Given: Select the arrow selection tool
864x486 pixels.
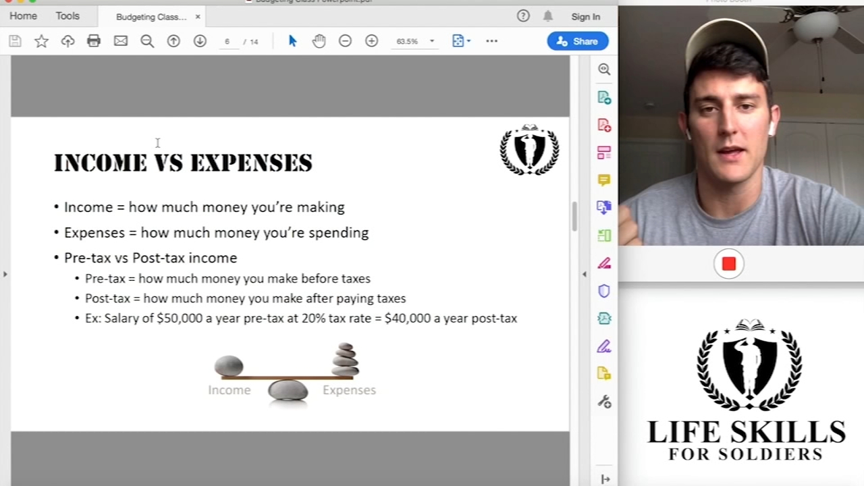Looking at the screenshot, I should tap(292, 41).
